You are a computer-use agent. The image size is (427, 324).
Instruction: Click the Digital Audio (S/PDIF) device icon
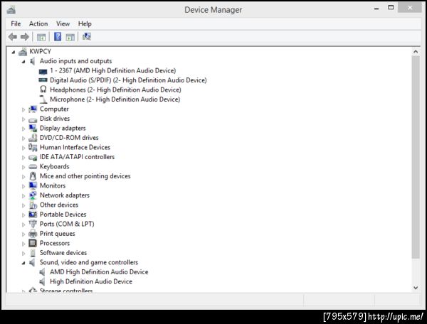(x=43, y=80)
